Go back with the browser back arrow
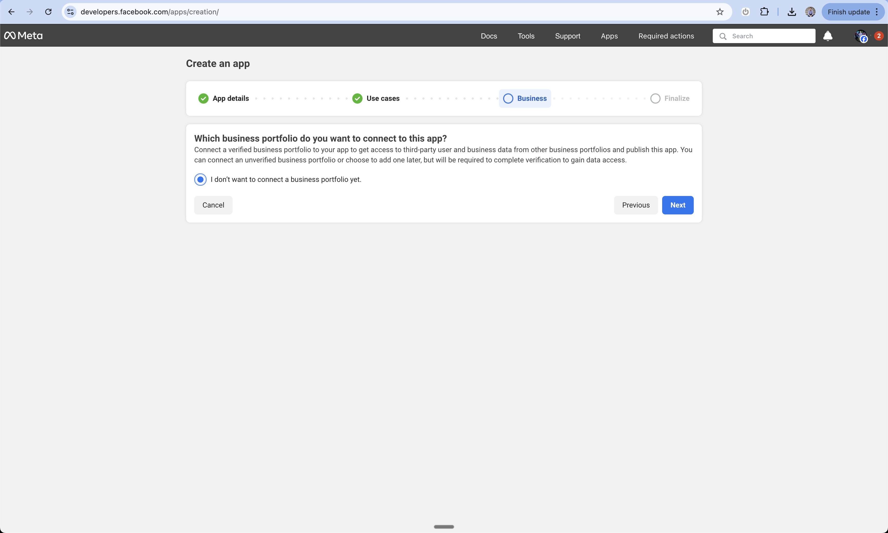 [12, 12]
